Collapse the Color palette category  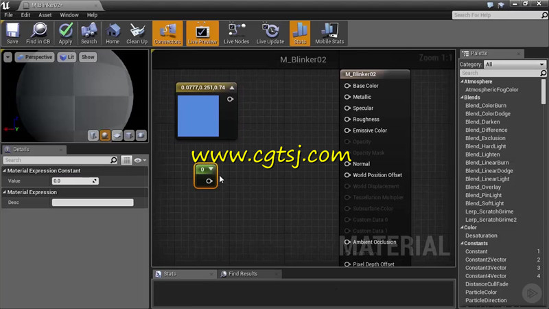coord(462,227)
